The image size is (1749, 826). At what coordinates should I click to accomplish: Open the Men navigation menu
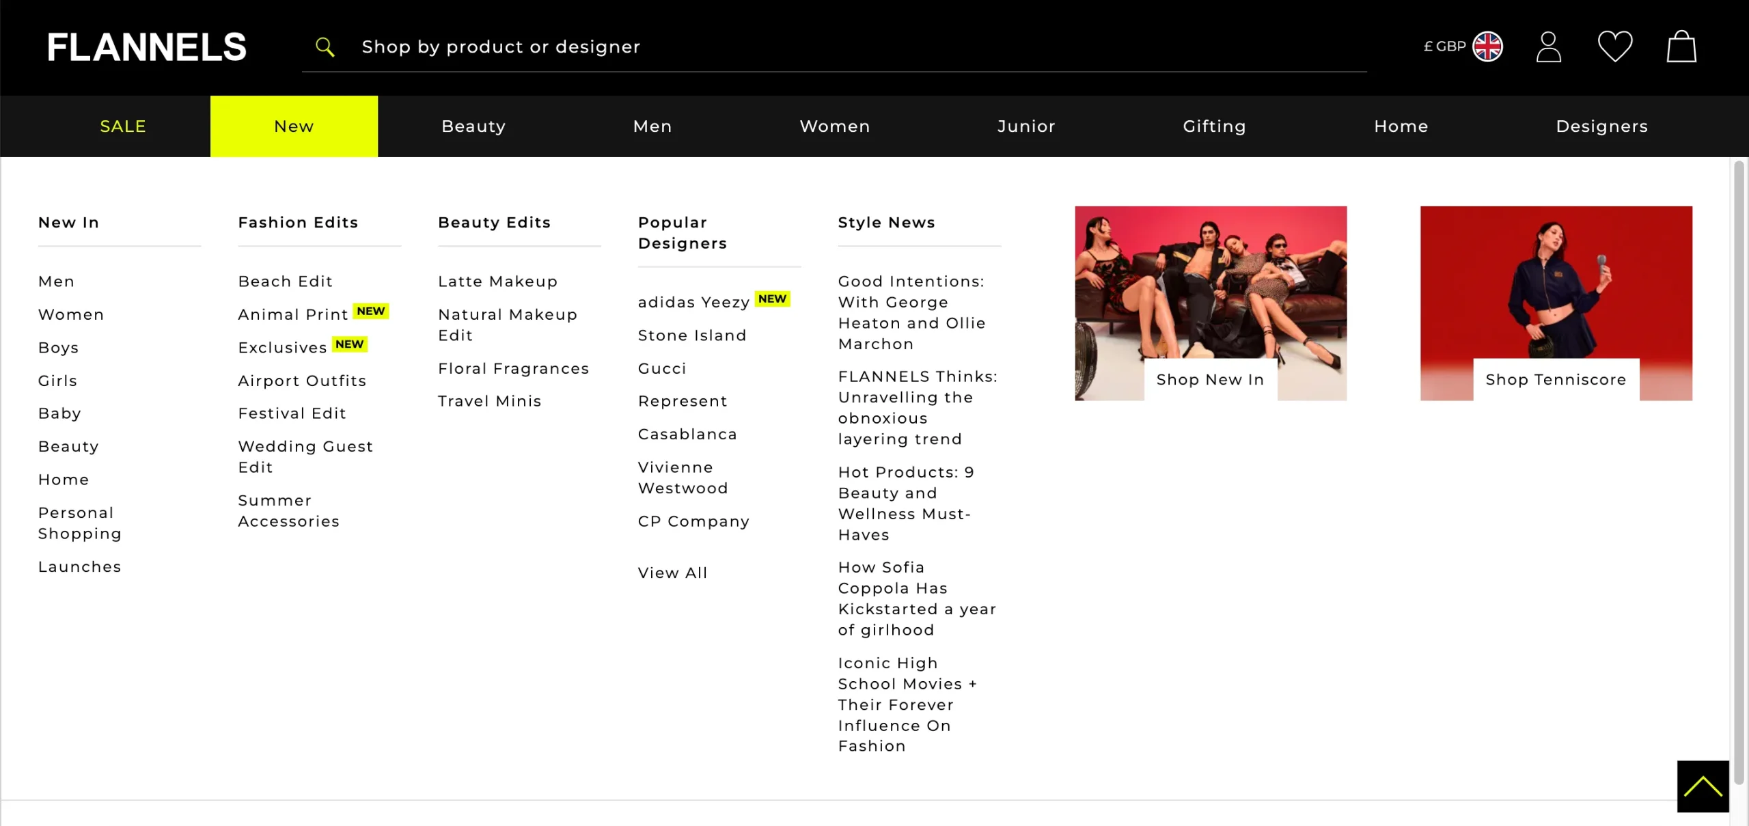coord(652,126)
